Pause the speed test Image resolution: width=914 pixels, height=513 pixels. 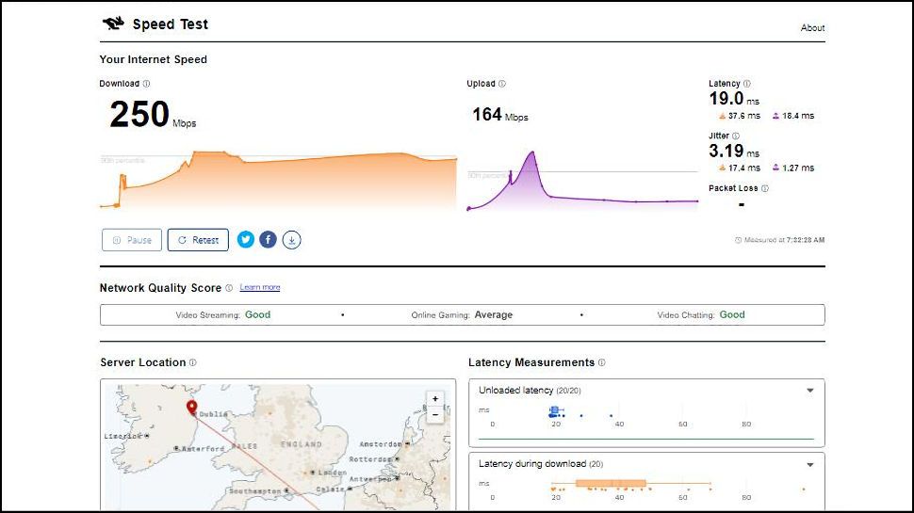pyautogui.click(x=132, y=240)
